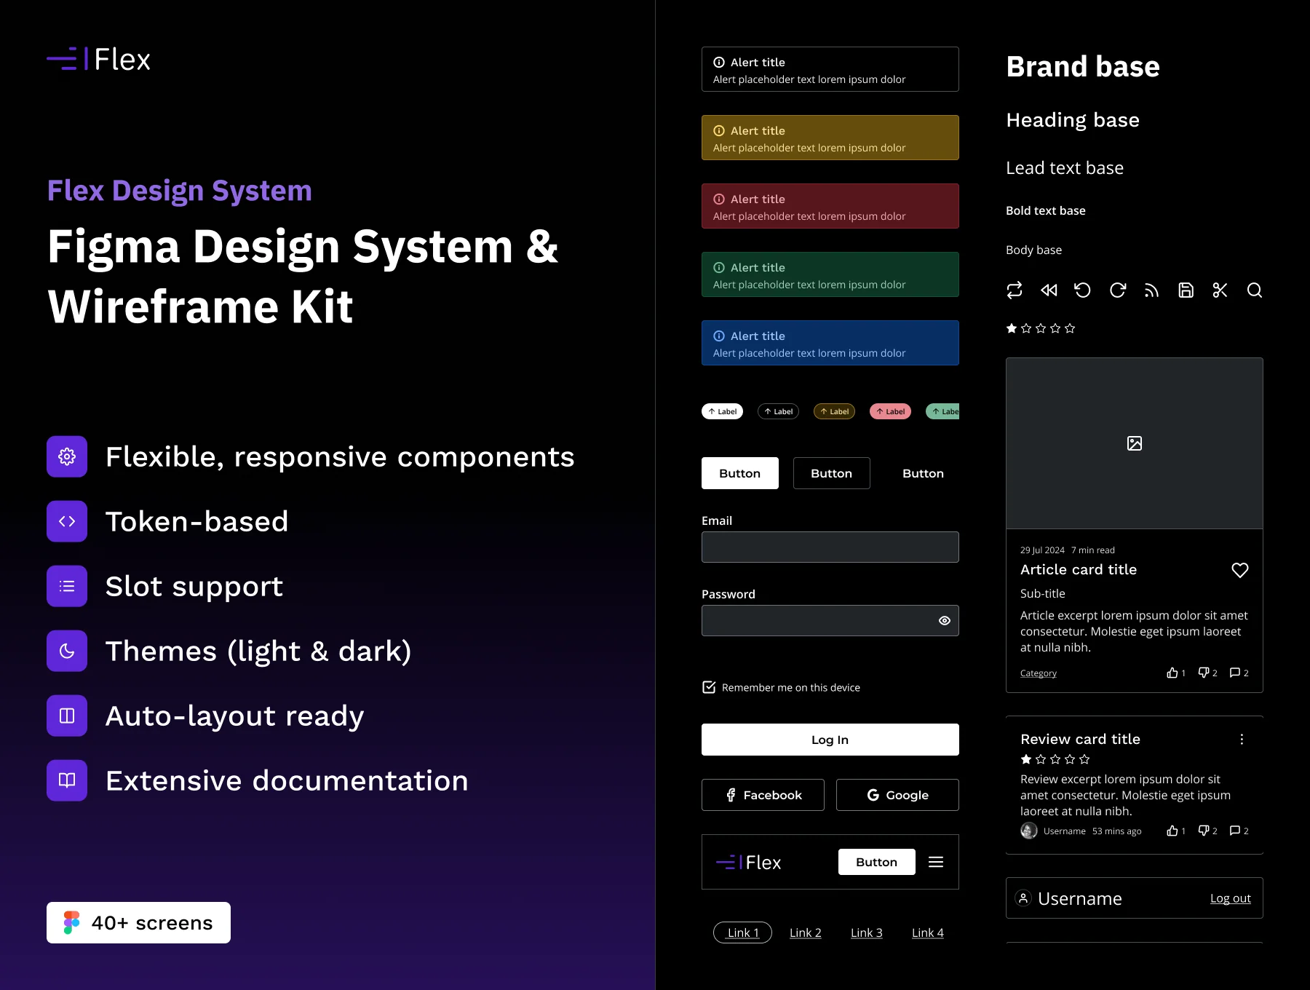Click thumbs-down icon in Article card
The image size is (1310, 990).
[1204, 673]
